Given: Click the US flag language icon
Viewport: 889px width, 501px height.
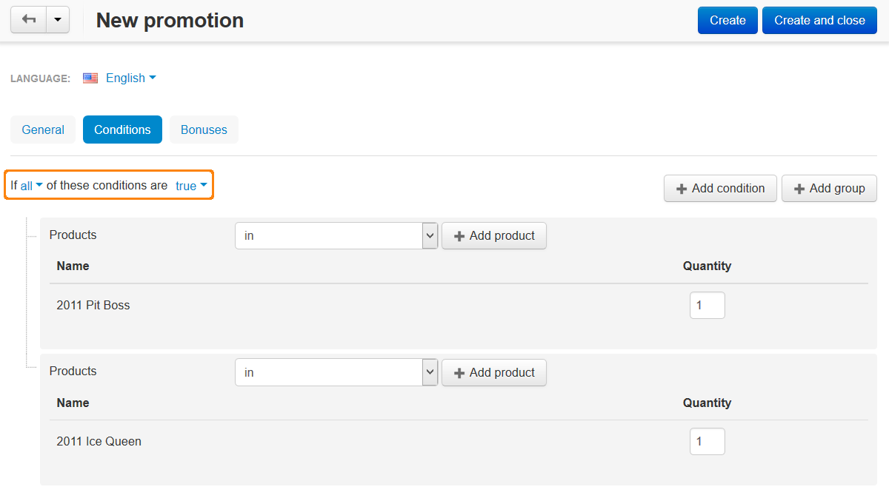Looking at the screenshot, I should tap(90, 78).
